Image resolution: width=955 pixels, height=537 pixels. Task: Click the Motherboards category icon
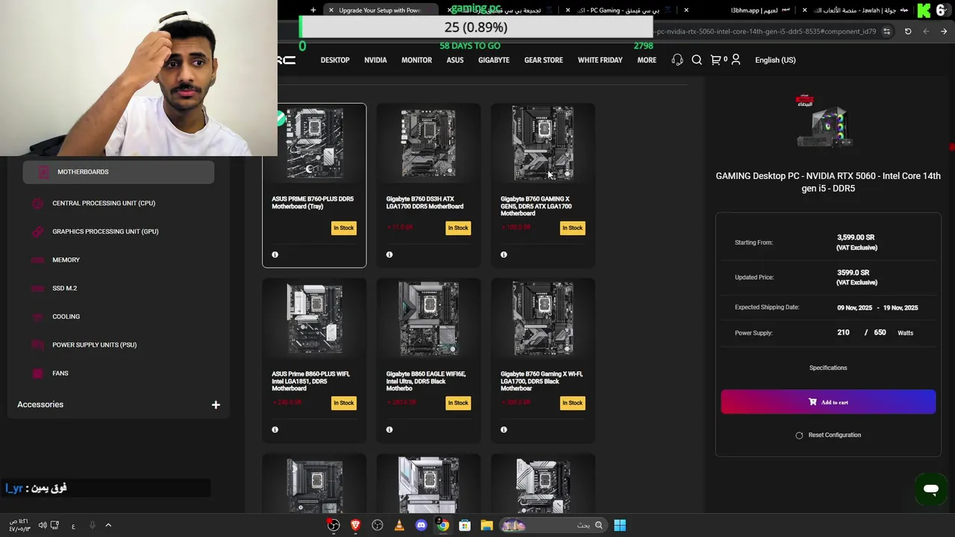tap(43, 172)
